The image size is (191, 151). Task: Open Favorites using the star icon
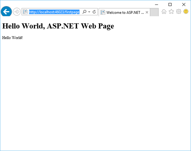(x=171, y=12)
